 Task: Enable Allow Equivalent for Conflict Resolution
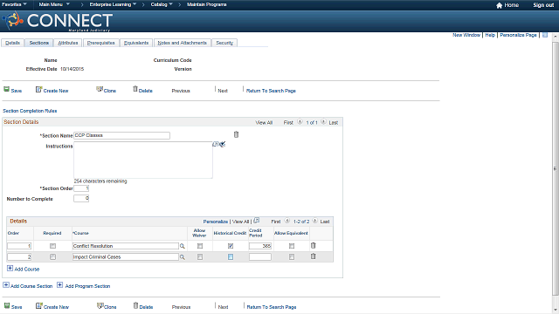pyautogui.click(x=292, y=246)
